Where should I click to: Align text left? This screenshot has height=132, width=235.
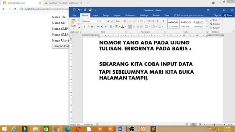[130, 27]
